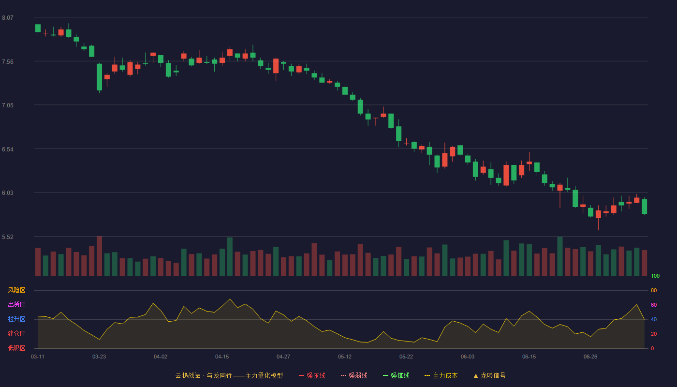Select the 出货区 zone label
The width and height of the screenshot is (677, 387).
click(x=16, y=305)
